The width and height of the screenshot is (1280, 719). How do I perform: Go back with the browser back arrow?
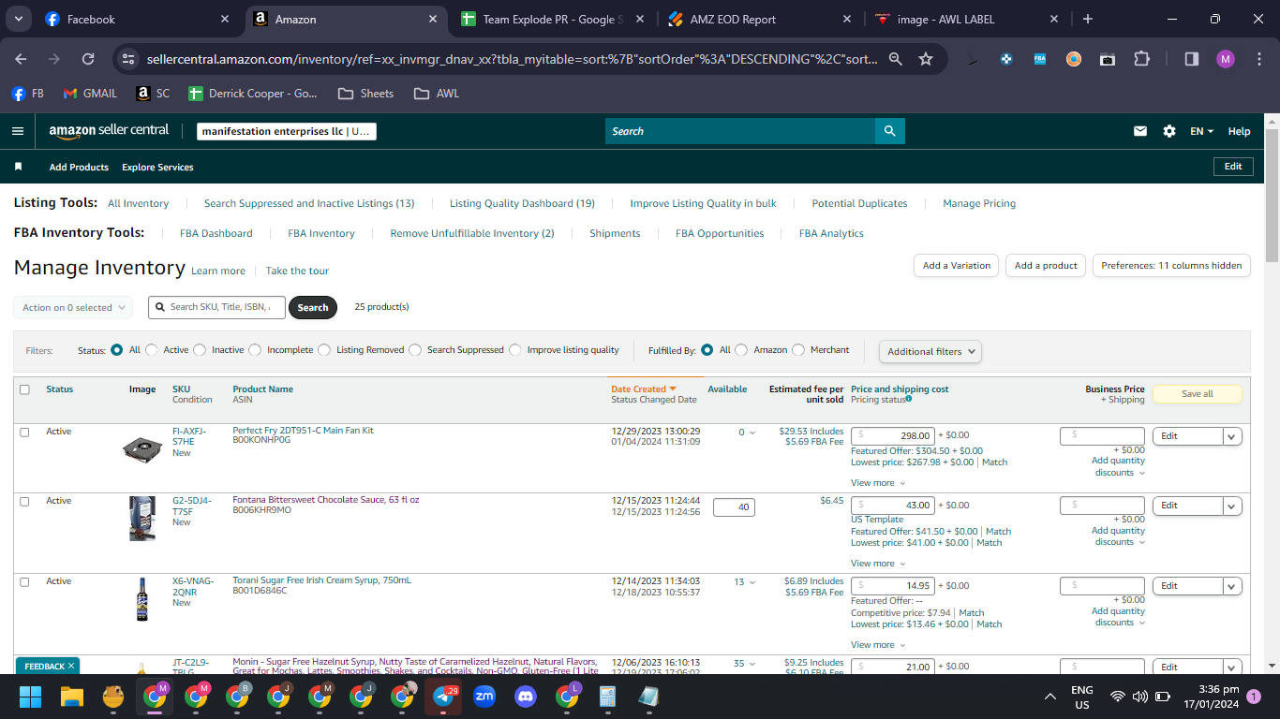21,59
